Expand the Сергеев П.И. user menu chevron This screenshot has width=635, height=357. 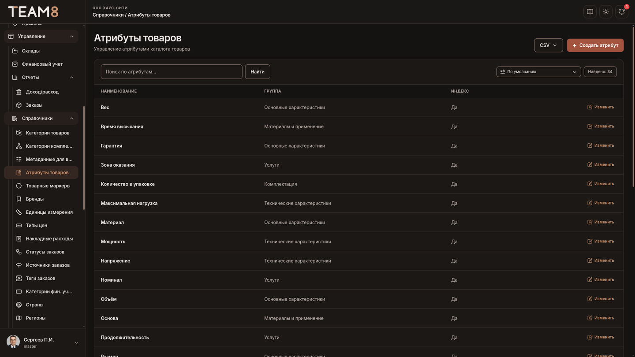tap(76, 343)
